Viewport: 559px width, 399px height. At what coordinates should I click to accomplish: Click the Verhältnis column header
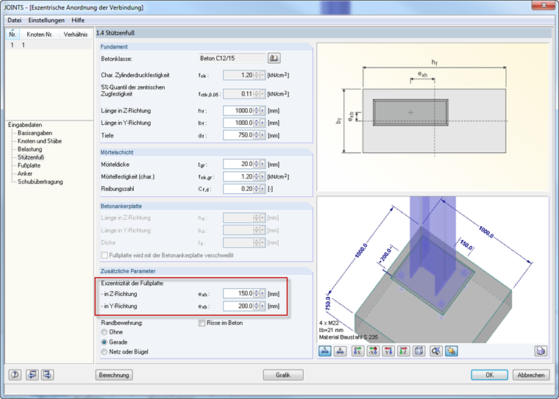click(x=76, y=35)
